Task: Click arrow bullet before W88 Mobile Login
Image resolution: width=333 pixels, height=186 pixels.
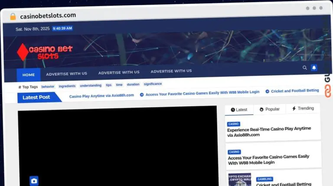Action: coord(142,95)
